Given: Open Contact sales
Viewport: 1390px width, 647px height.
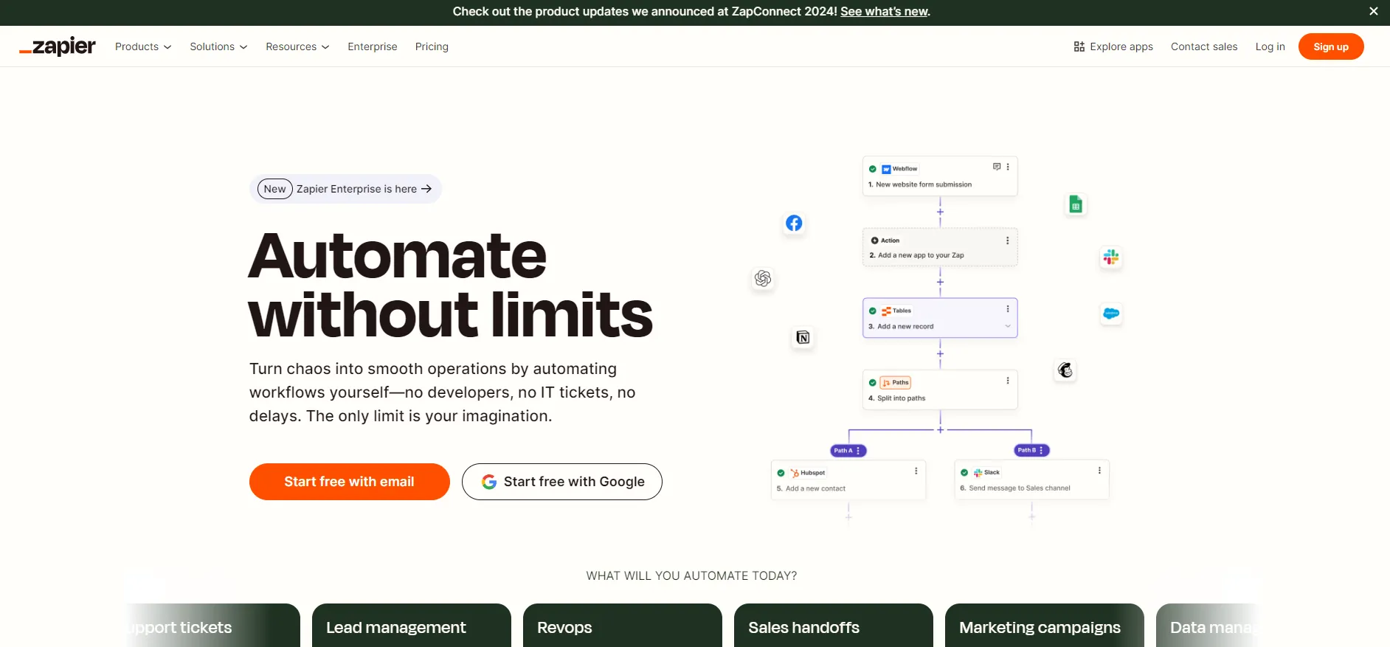Looking at the screenshot, I should pos(1204,46).
